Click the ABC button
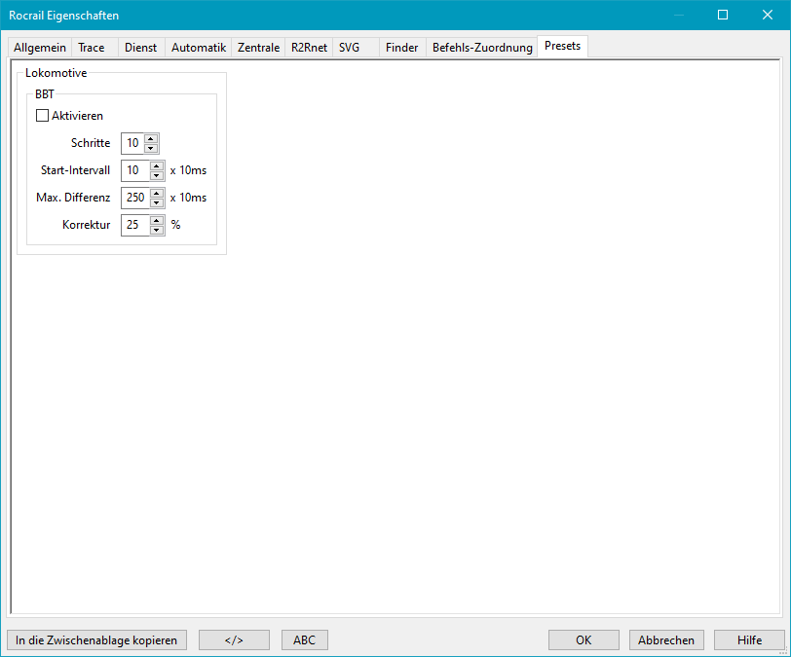Screen dimensions: 791x657 click(304, 639)
